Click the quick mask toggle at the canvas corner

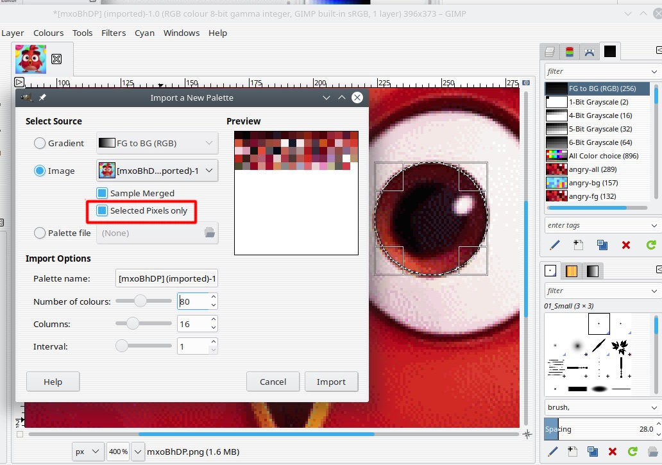coord(19,434)
